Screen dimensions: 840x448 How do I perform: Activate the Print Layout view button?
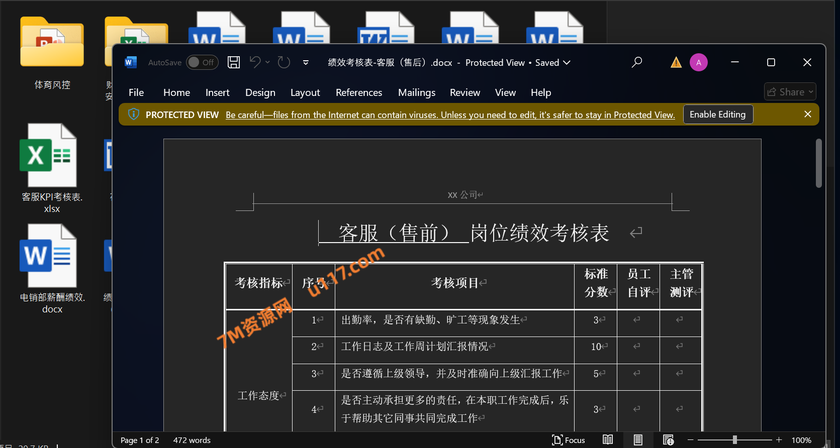pyautogui.click(x=638, y=440)
